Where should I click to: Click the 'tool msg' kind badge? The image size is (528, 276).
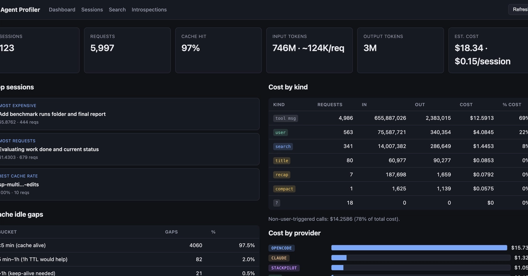[286, 118]
